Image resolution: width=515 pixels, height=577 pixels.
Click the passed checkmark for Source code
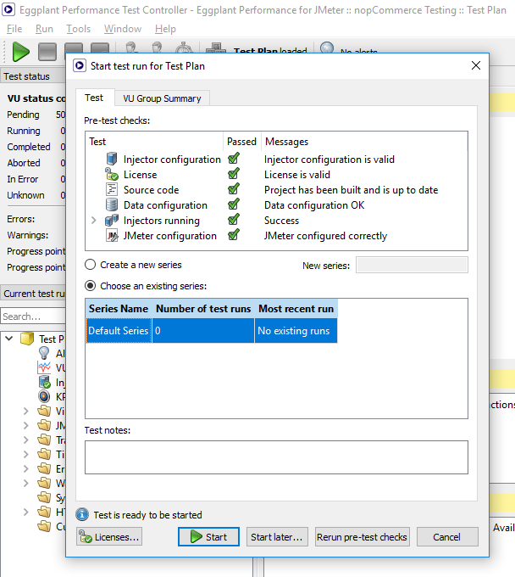(234, 189)
